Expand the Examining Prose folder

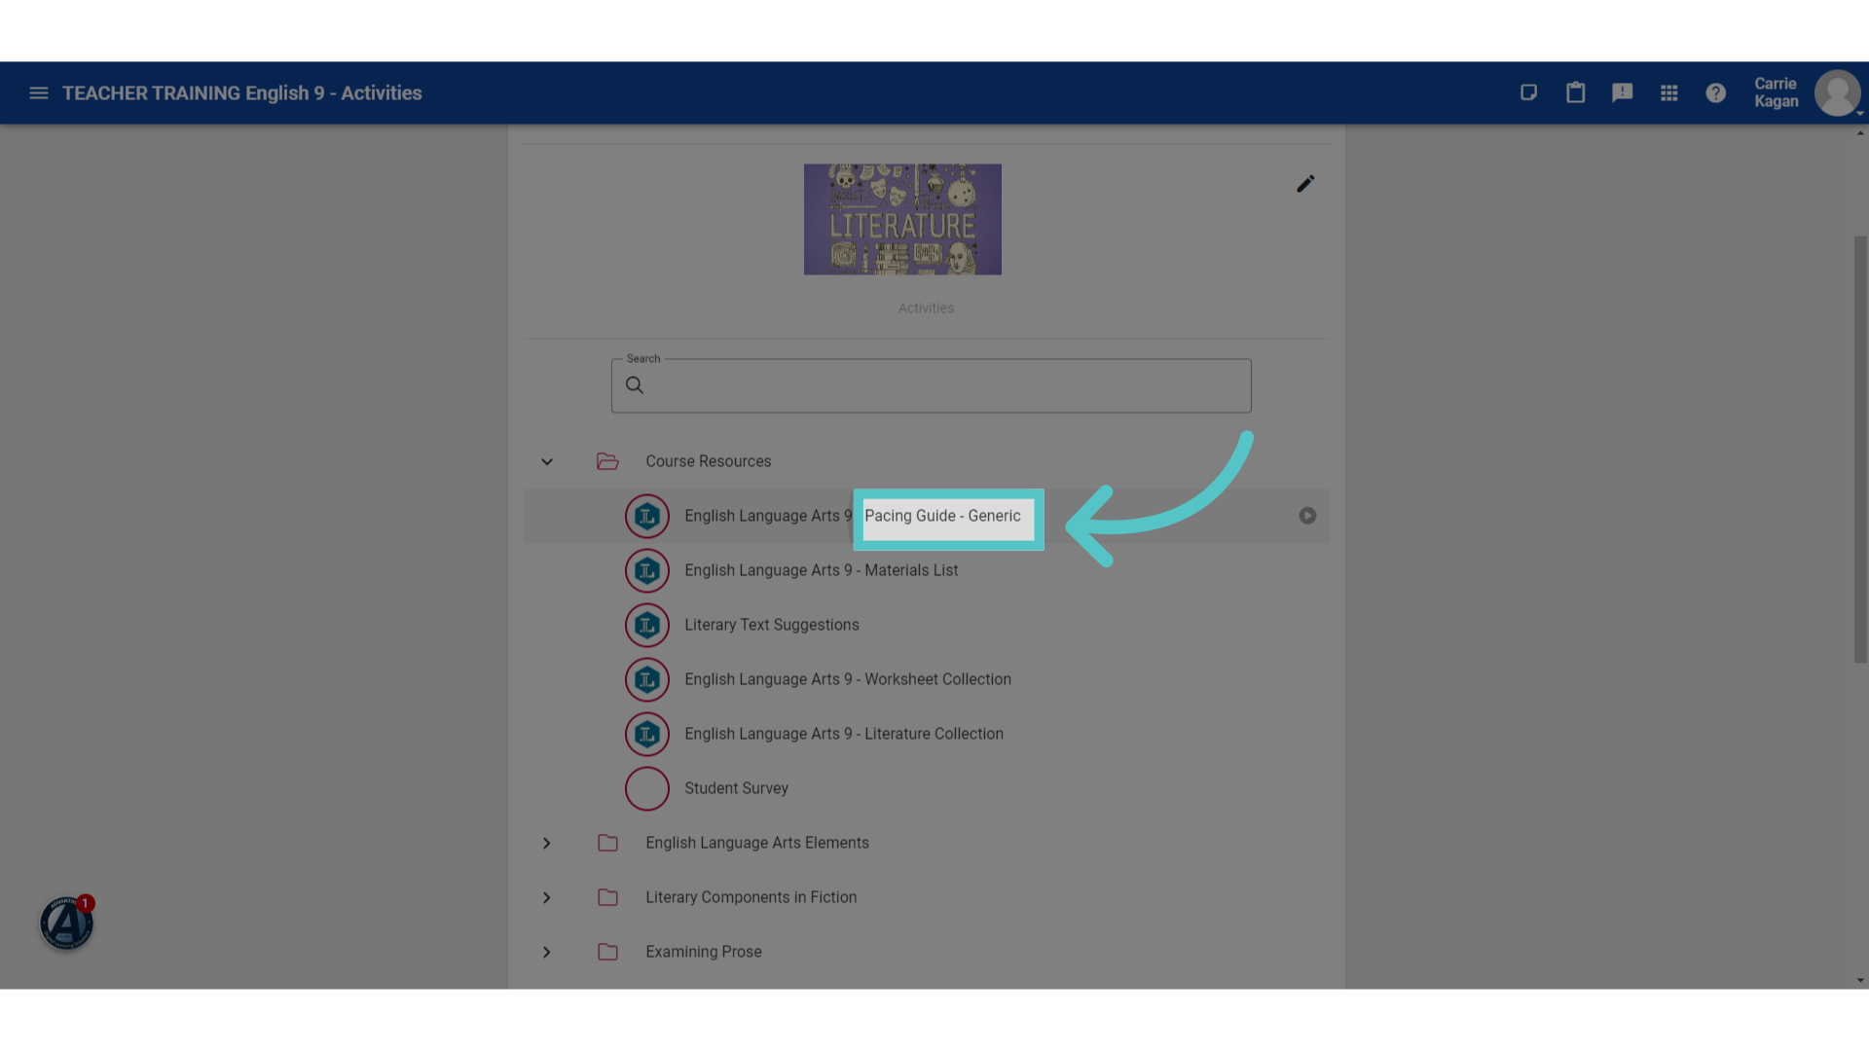(547, 952)
